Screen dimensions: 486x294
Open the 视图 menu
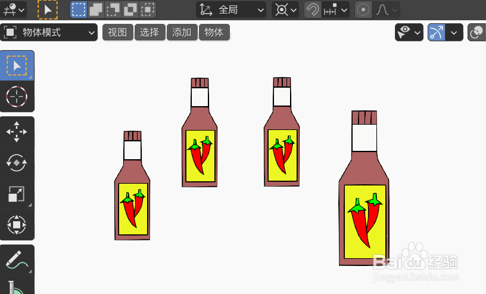coord(118,32)
